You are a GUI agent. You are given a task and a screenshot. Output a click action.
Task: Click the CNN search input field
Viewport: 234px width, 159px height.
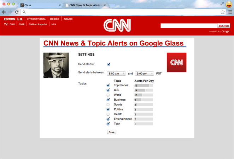click(189, 26)
